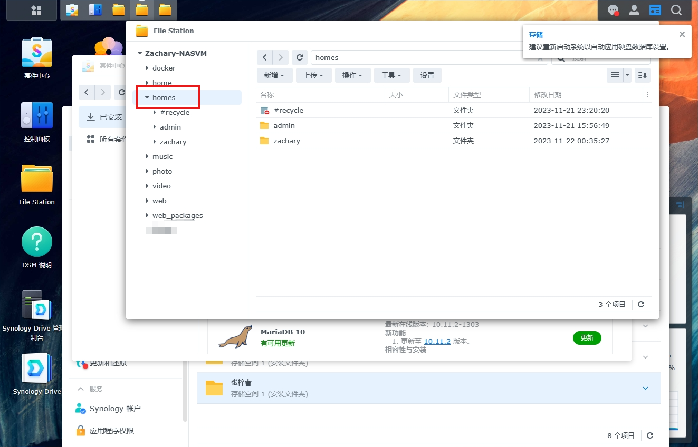The width and height of the screenshot is (698, 447).
Task: Select the #recycle row in the file list
Action: click(453, 110)
